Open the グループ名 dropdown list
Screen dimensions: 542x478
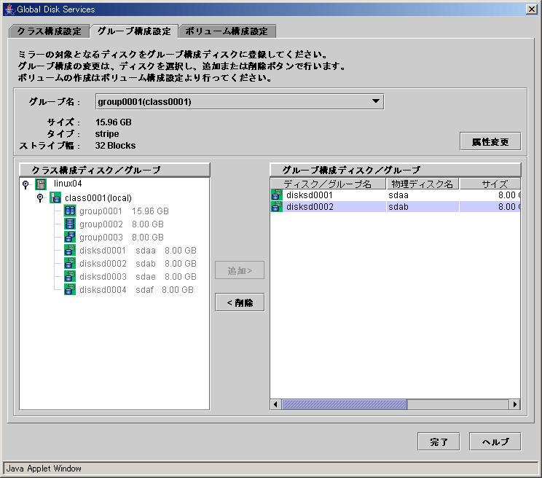point(375,102)
